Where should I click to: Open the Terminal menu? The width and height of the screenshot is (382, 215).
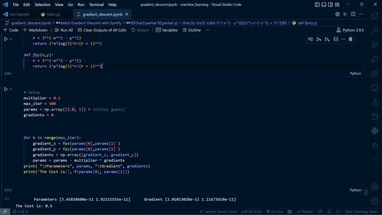click(x=96, y=5)
